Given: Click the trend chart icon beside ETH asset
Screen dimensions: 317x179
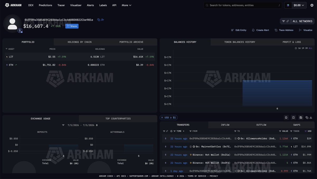Looking at the screenshot, I should (16, 65).
